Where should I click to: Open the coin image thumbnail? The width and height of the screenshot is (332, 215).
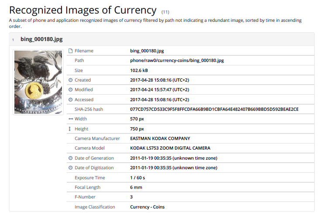coord(38,82)
